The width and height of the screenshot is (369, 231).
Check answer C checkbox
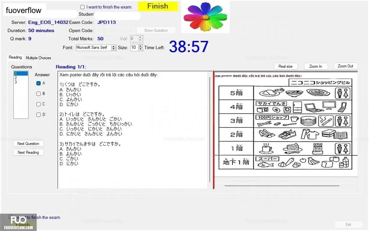tap(39, 104)
